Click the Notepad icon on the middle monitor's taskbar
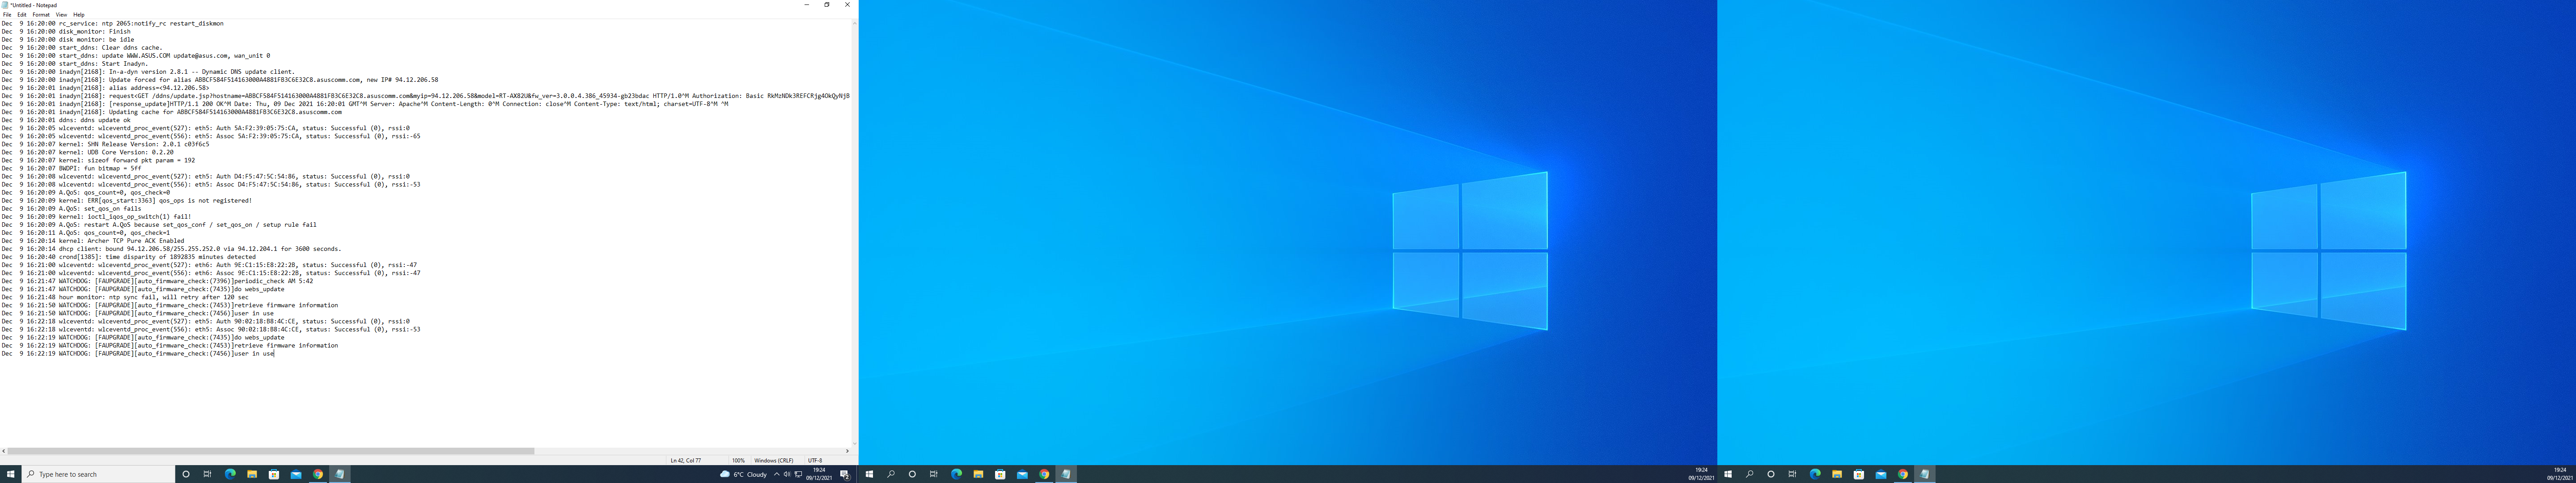Screen dimensions: 2576x483 pyautogui.click(x=1066, y=474)
